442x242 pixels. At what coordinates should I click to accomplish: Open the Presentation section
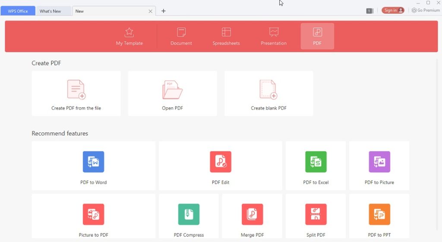274,37
